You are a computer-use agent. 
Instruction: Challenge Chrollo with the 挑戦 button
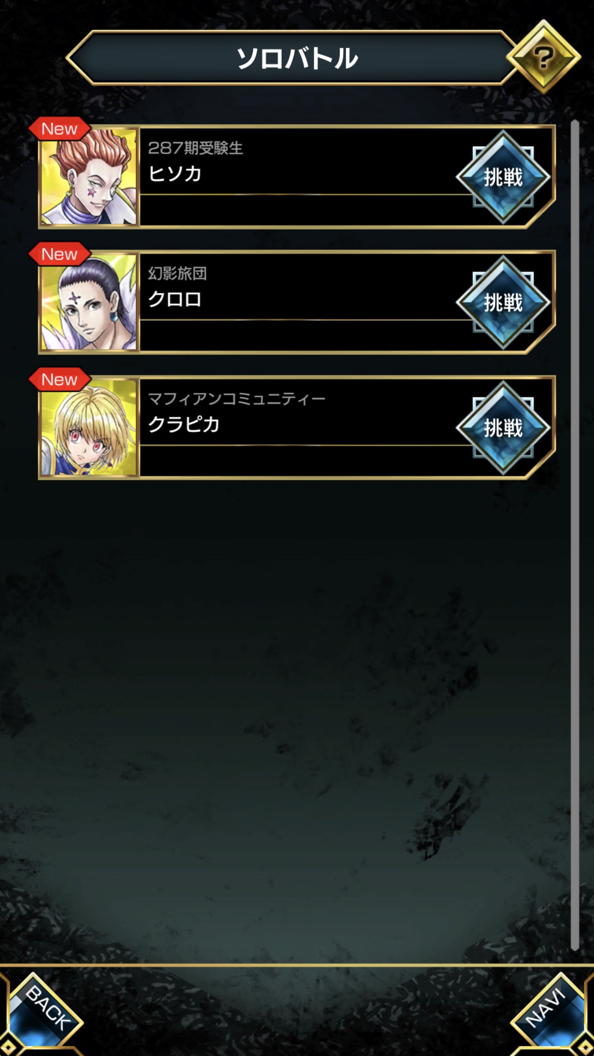(x=503, y=302)
